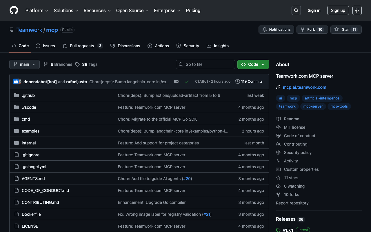Click the GitHub logo icon

14,10
